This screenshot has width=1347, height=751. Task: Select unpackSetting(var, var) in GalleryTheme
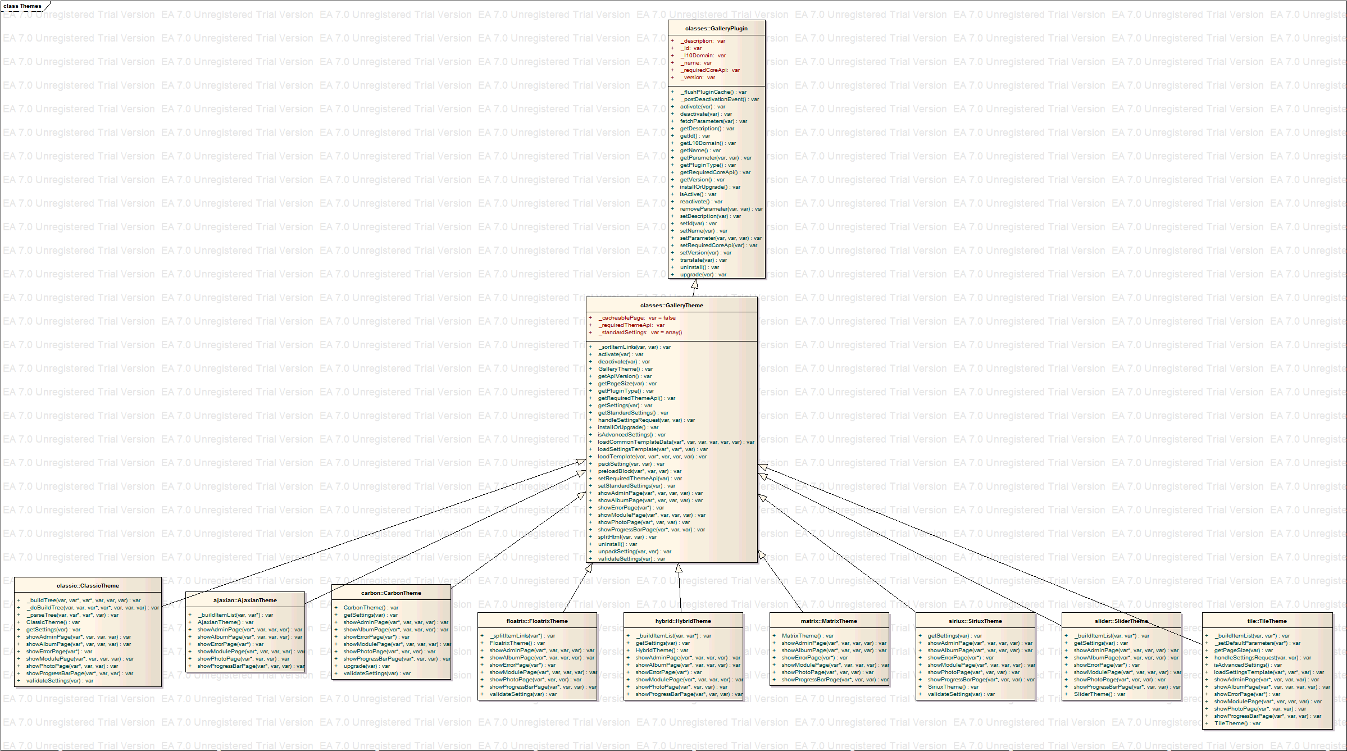click(x=634, y=552)
